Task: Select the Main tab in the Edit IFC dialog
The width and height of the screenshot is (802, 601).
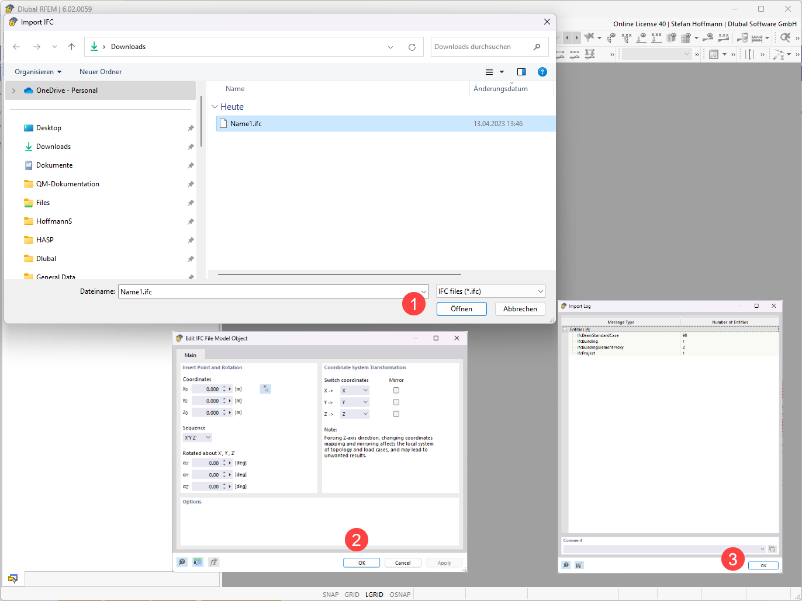Action: (190, 355)
